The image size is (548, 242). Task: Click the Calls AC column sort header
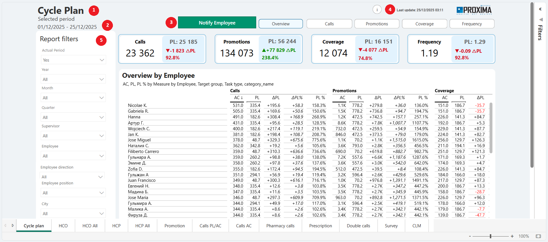(238, 98)
